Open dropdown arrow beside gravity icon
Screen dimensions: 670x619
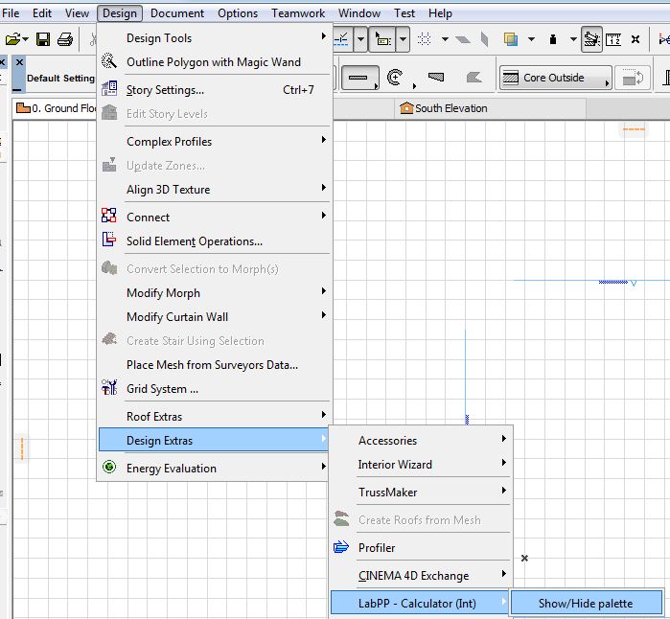click(x=573, y=39)
